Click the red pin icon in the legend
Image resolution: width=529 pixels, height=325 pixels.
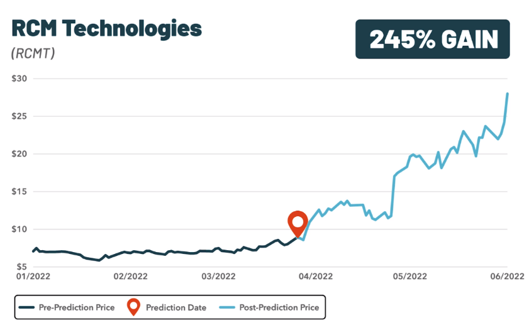[133, 307]
